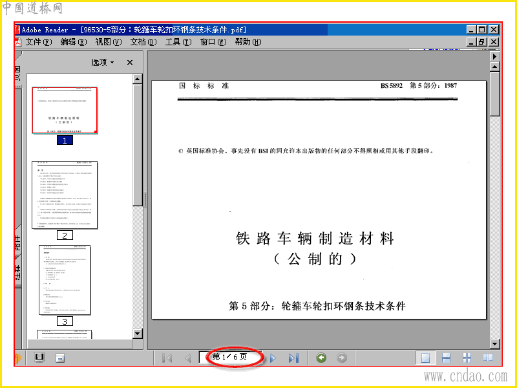Click thumbnail panel scroll down arrow
Viewport: 517px width, 388px height.
138,334
